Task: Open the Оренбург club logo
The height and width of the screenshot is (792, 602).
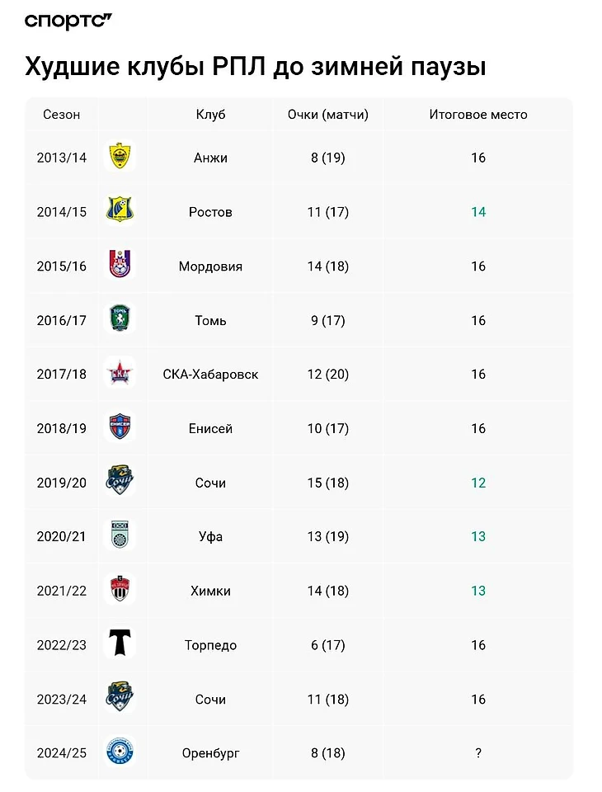Action: click(x=120, y=752)
